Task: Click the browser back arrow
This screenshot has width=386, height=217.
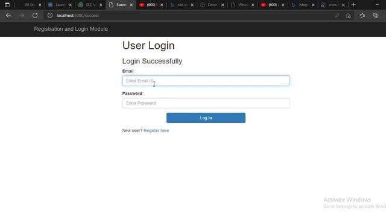Action: pos(8,16)
